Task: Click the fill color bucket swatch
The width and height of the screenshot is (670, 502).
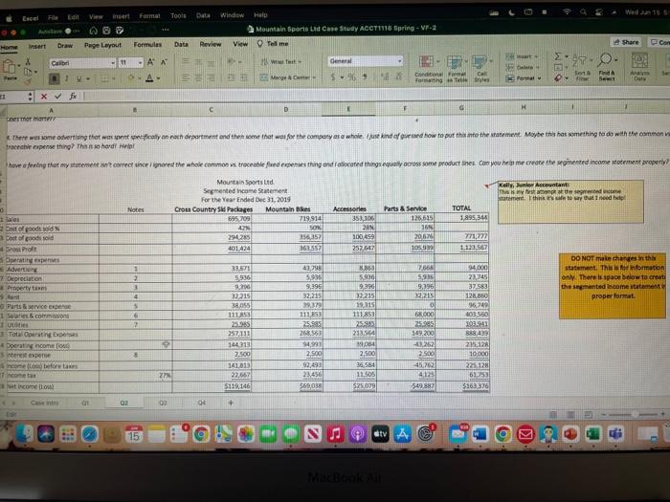Action: [x=131, y=78]
